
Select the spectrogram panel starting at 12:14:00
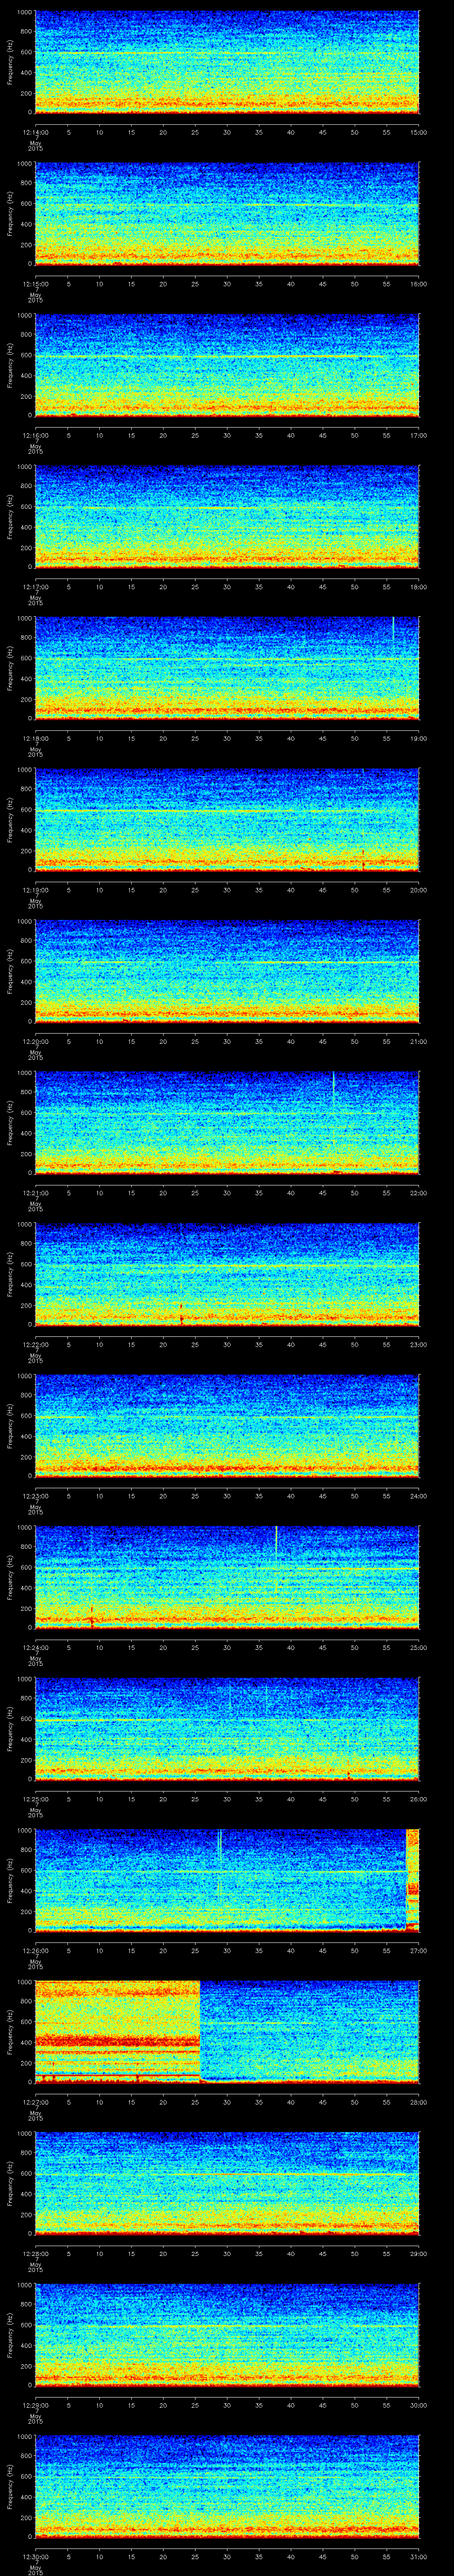point(227,62)
